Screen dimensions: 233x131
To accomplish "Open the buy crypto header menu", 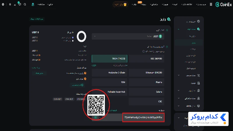I will click(201, 4).
